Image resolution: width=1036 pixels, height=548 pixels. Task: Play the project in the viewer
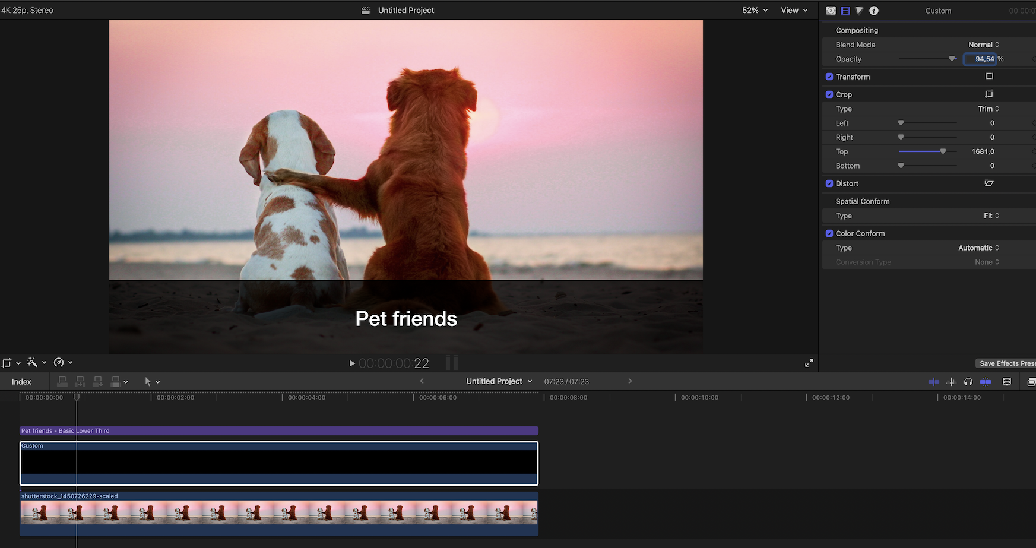coord(352,363)
